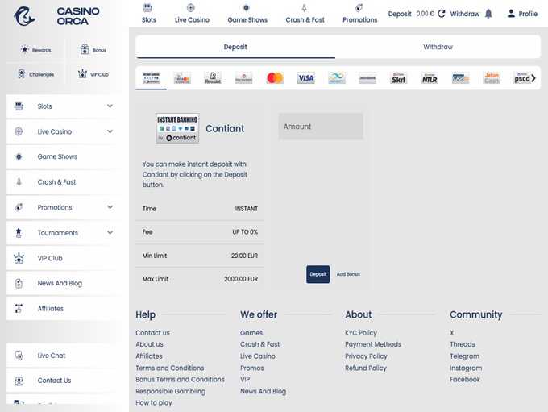The width and height of the screenshot is (548, 412).
Task: Expand the Tournaments sidebar dropdown
Action: (110, 233)
